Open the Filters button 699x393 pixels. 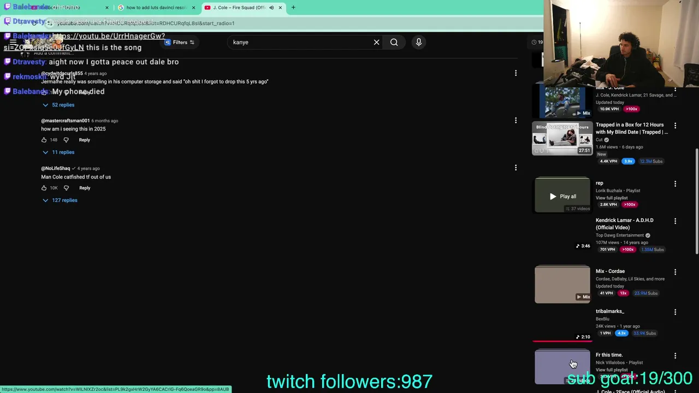180,42
